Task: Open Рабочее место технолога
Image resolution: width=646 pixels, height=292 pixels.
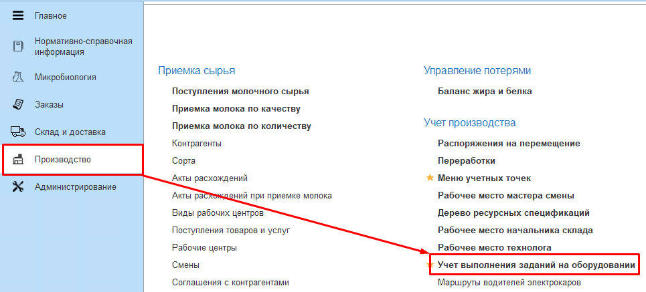Action: (495, 248)
